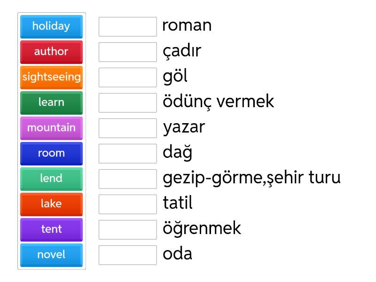Click the empty box next to 'yazar'
This screenshot has width=376, height=282.
127,128
